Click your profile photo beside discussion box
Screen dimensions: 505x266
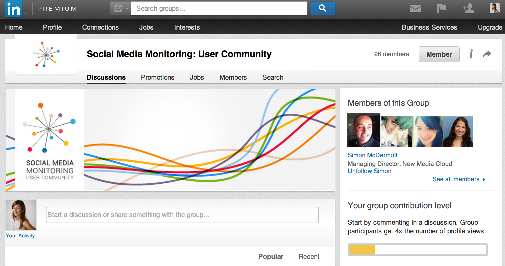(21, 215)
